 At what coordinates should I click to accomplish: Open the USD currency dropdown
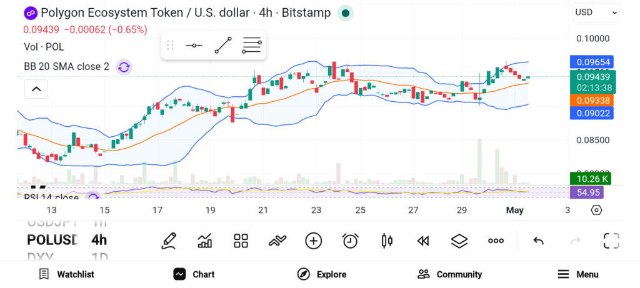pos(596,12)
